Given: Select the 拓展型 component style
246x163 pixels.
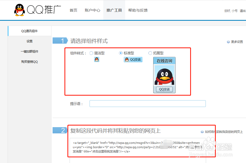Looking at the screenshot, I should (150, 53).
